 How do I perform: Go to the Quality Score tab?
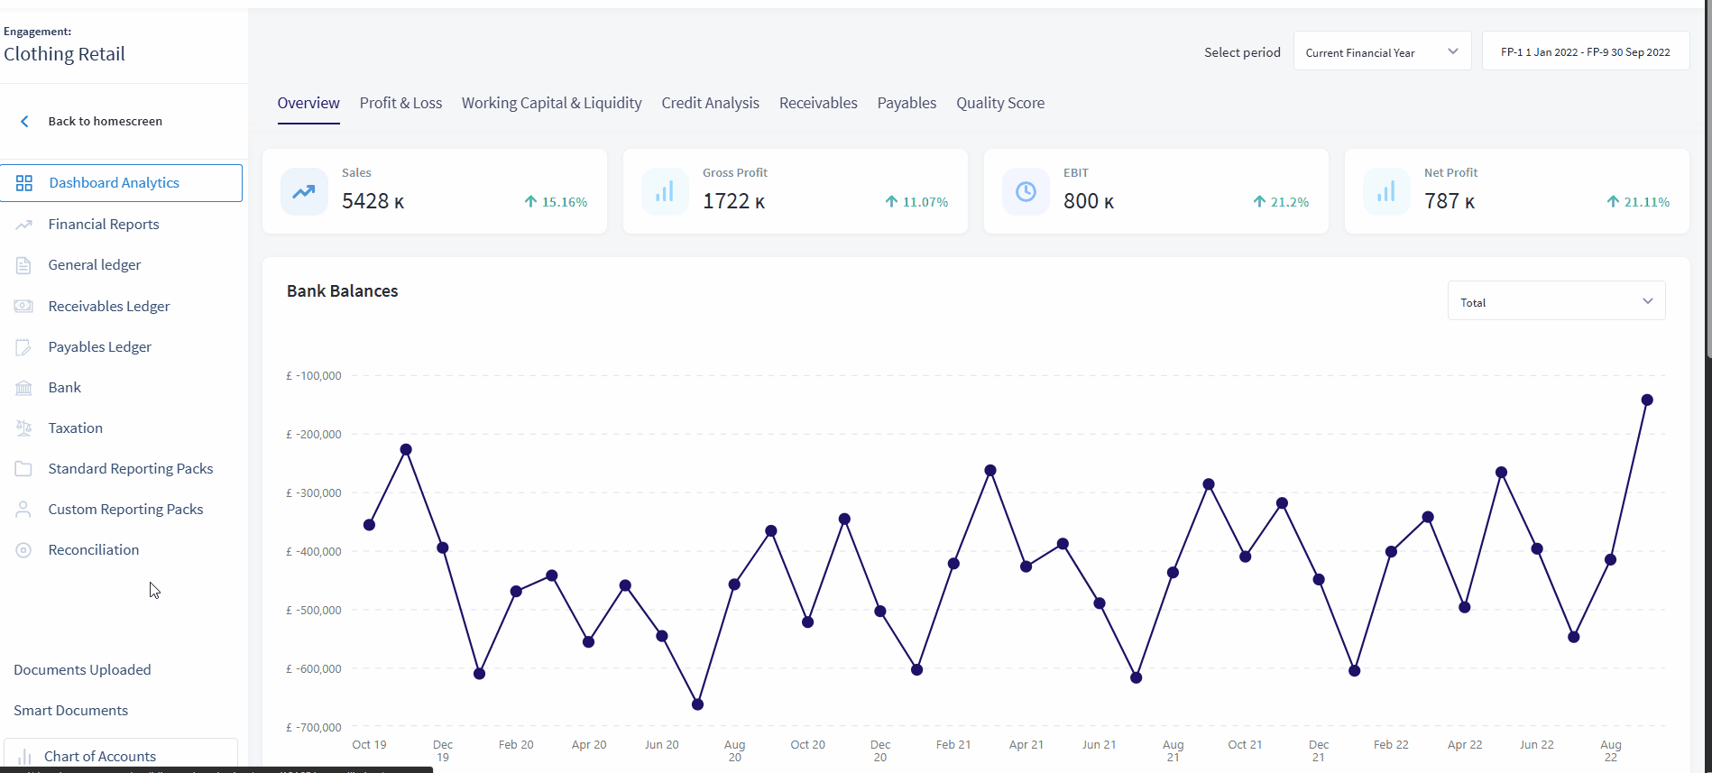click(999, 104)
